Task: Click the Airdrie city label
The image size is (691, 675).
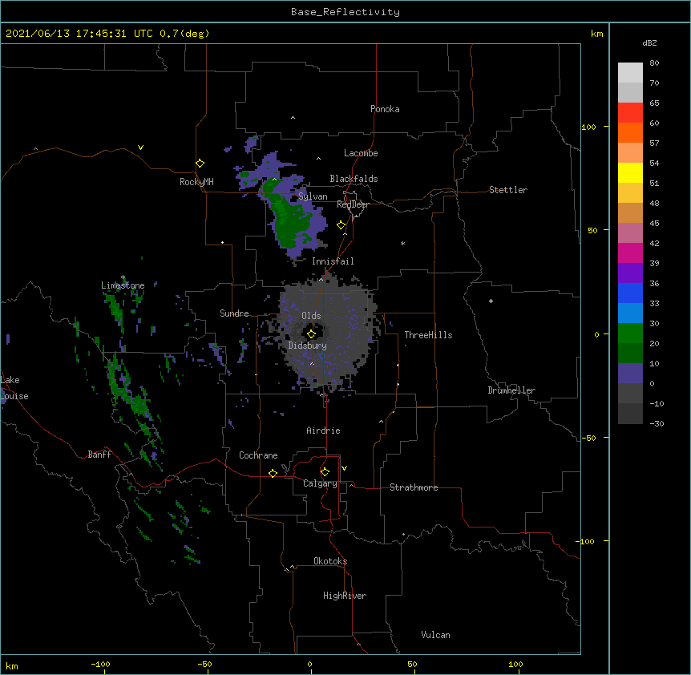Action: pos(324,430)
